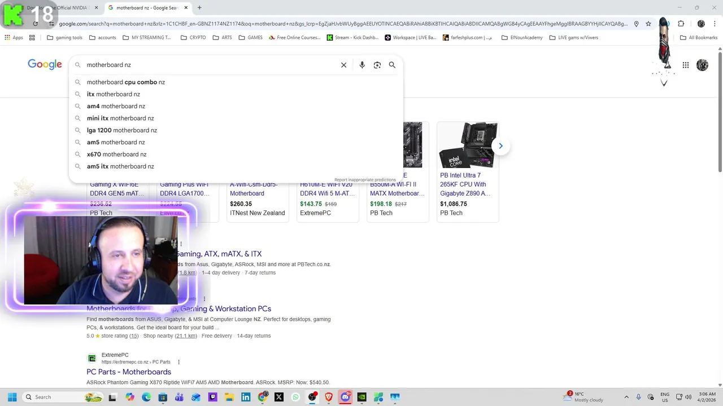Open WhatsApp from the taskbar
The image size is (723, 406).
pyautogui.click(x=295, y=397)
